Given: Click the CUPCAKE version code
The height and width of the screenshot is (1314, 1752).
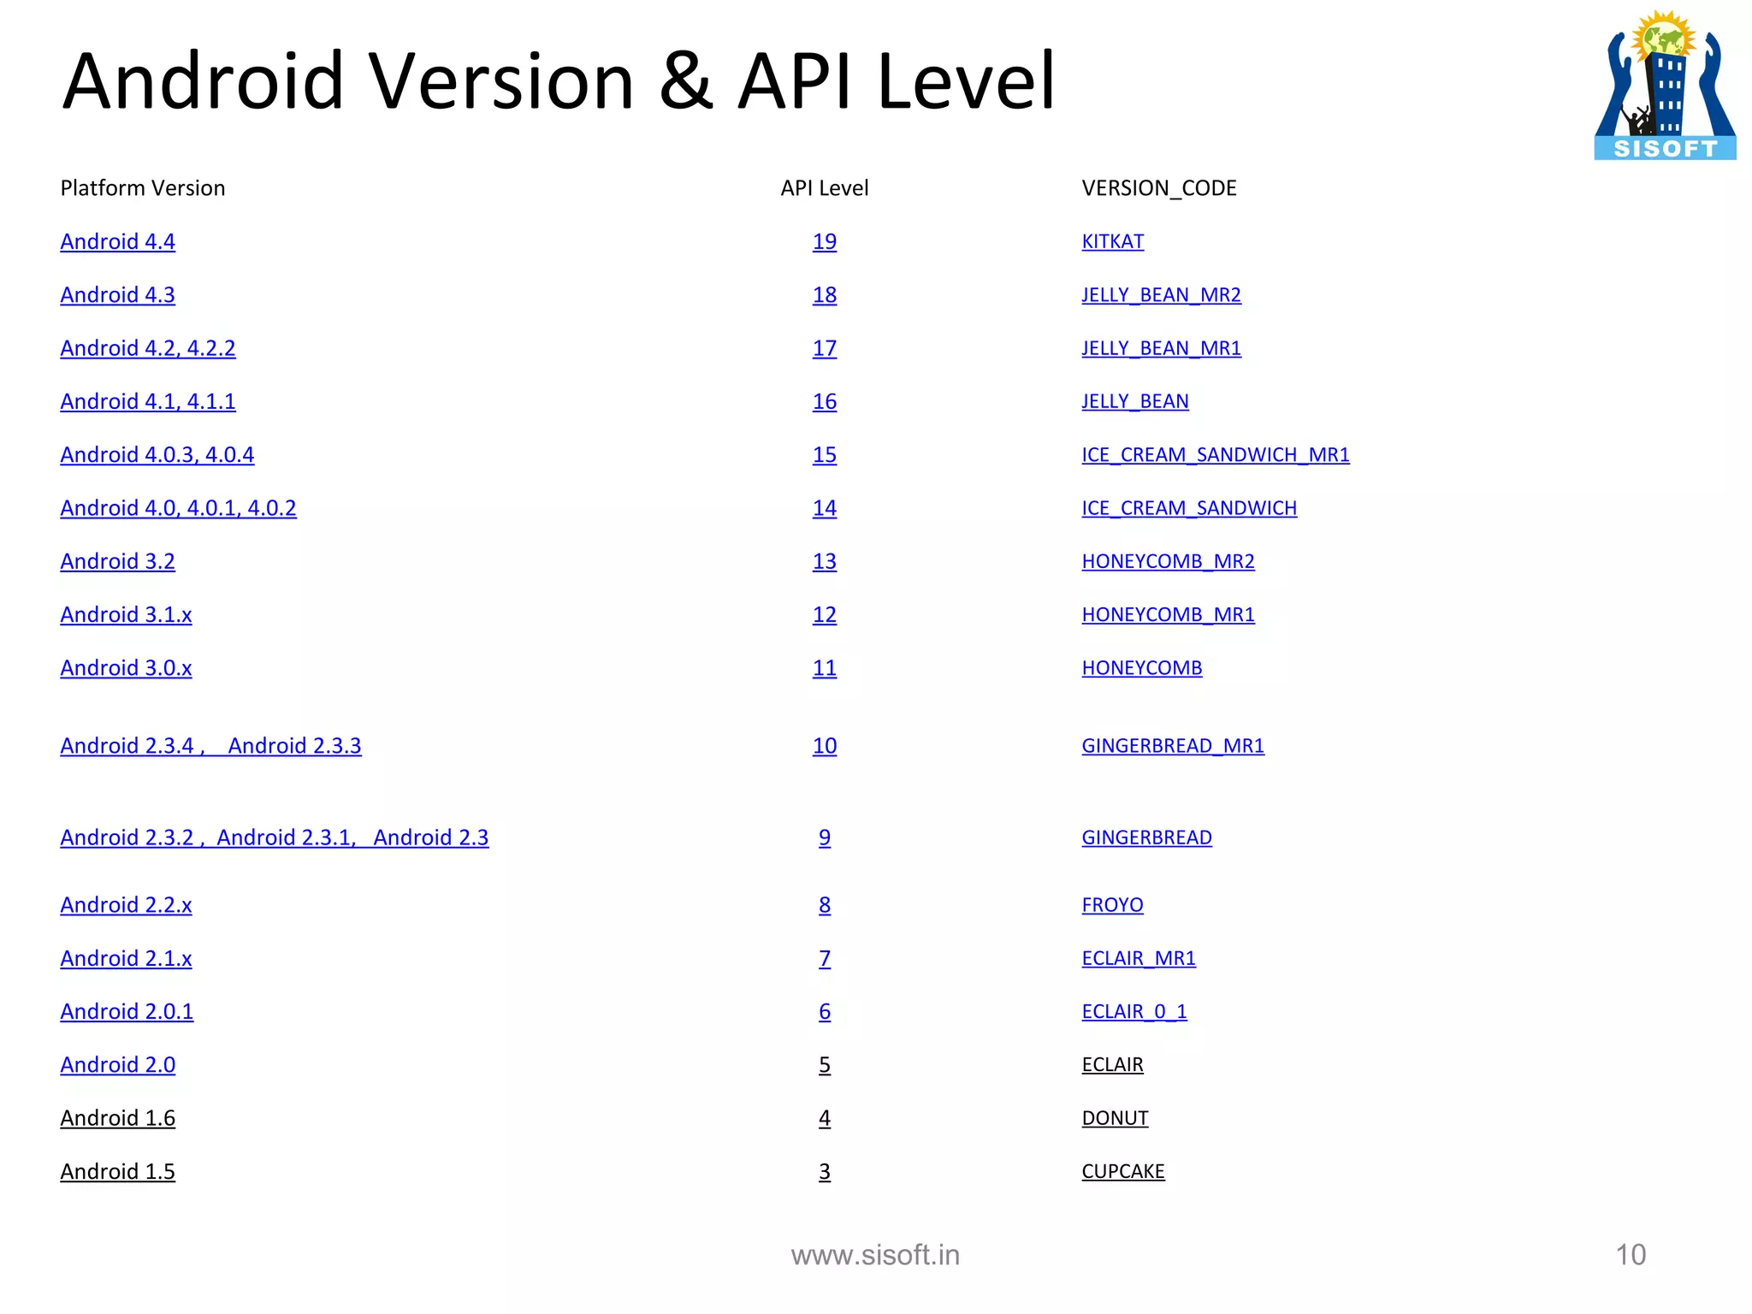Looking at the screenshot, I should click(x=1123, y=1172).
